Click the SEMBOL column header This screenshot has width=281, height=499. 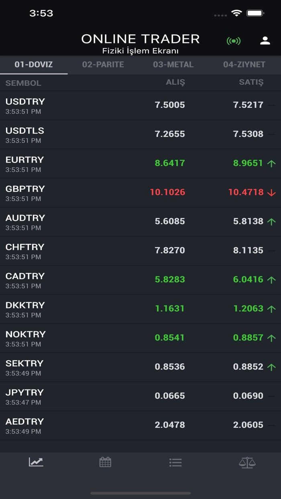click(23, 83)
